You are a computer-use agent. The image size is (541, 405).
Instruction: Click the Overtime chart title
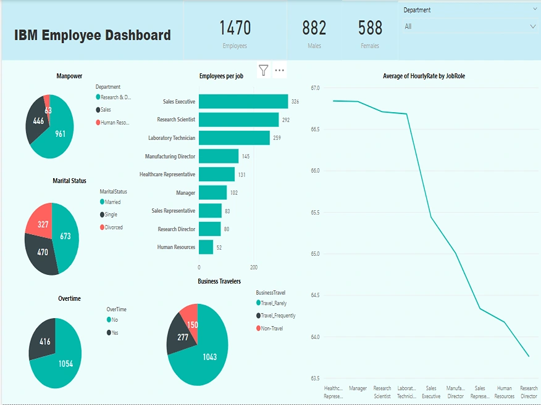click(69, 298)
